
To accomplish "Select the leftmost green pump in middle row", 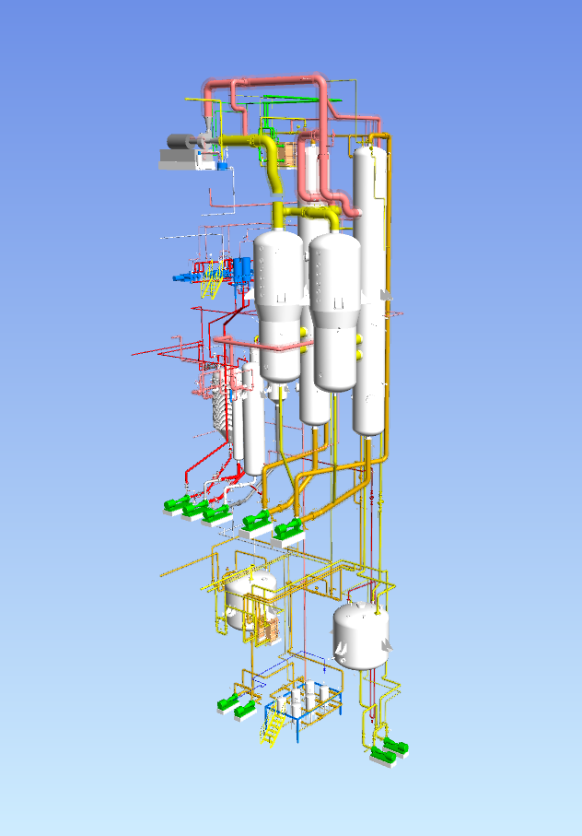I will click(176, 503).
